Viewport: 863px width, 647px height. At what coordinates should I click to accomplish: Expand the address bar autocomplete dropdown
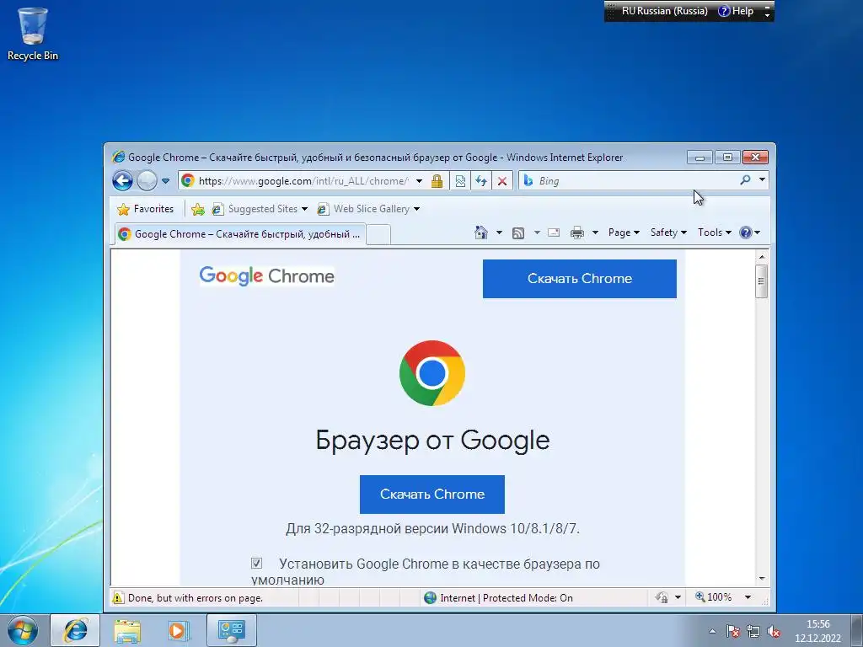pyautogui.click(x=419, y=181)
